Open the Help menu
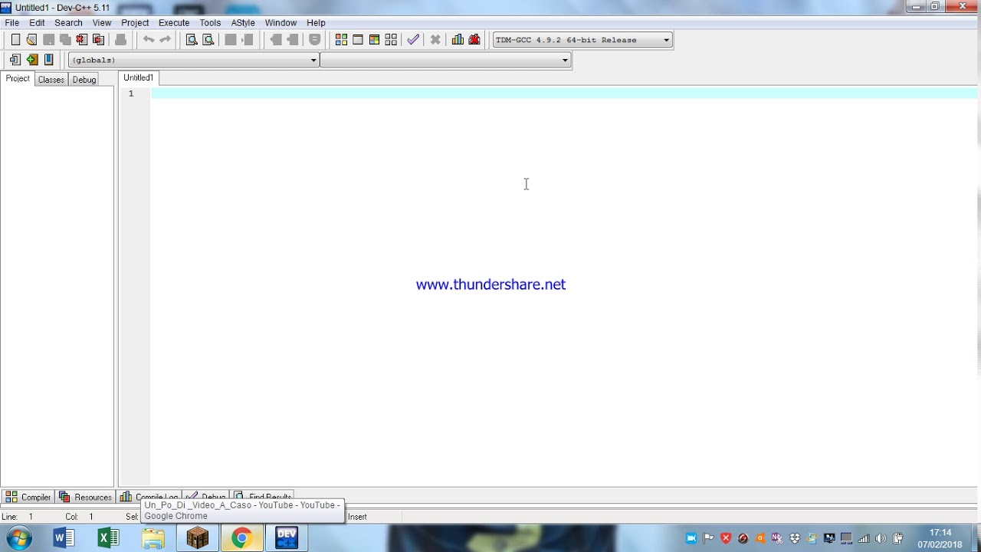 [316, 23]
